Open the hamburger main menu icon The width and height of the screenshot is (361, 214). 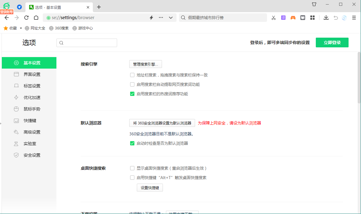pyautogui.click(x=354, y=18)
